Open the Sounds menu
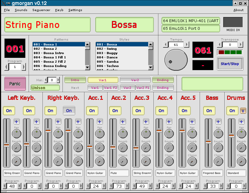This screenshot has height=193, width=249. click(x=21, y=10)
